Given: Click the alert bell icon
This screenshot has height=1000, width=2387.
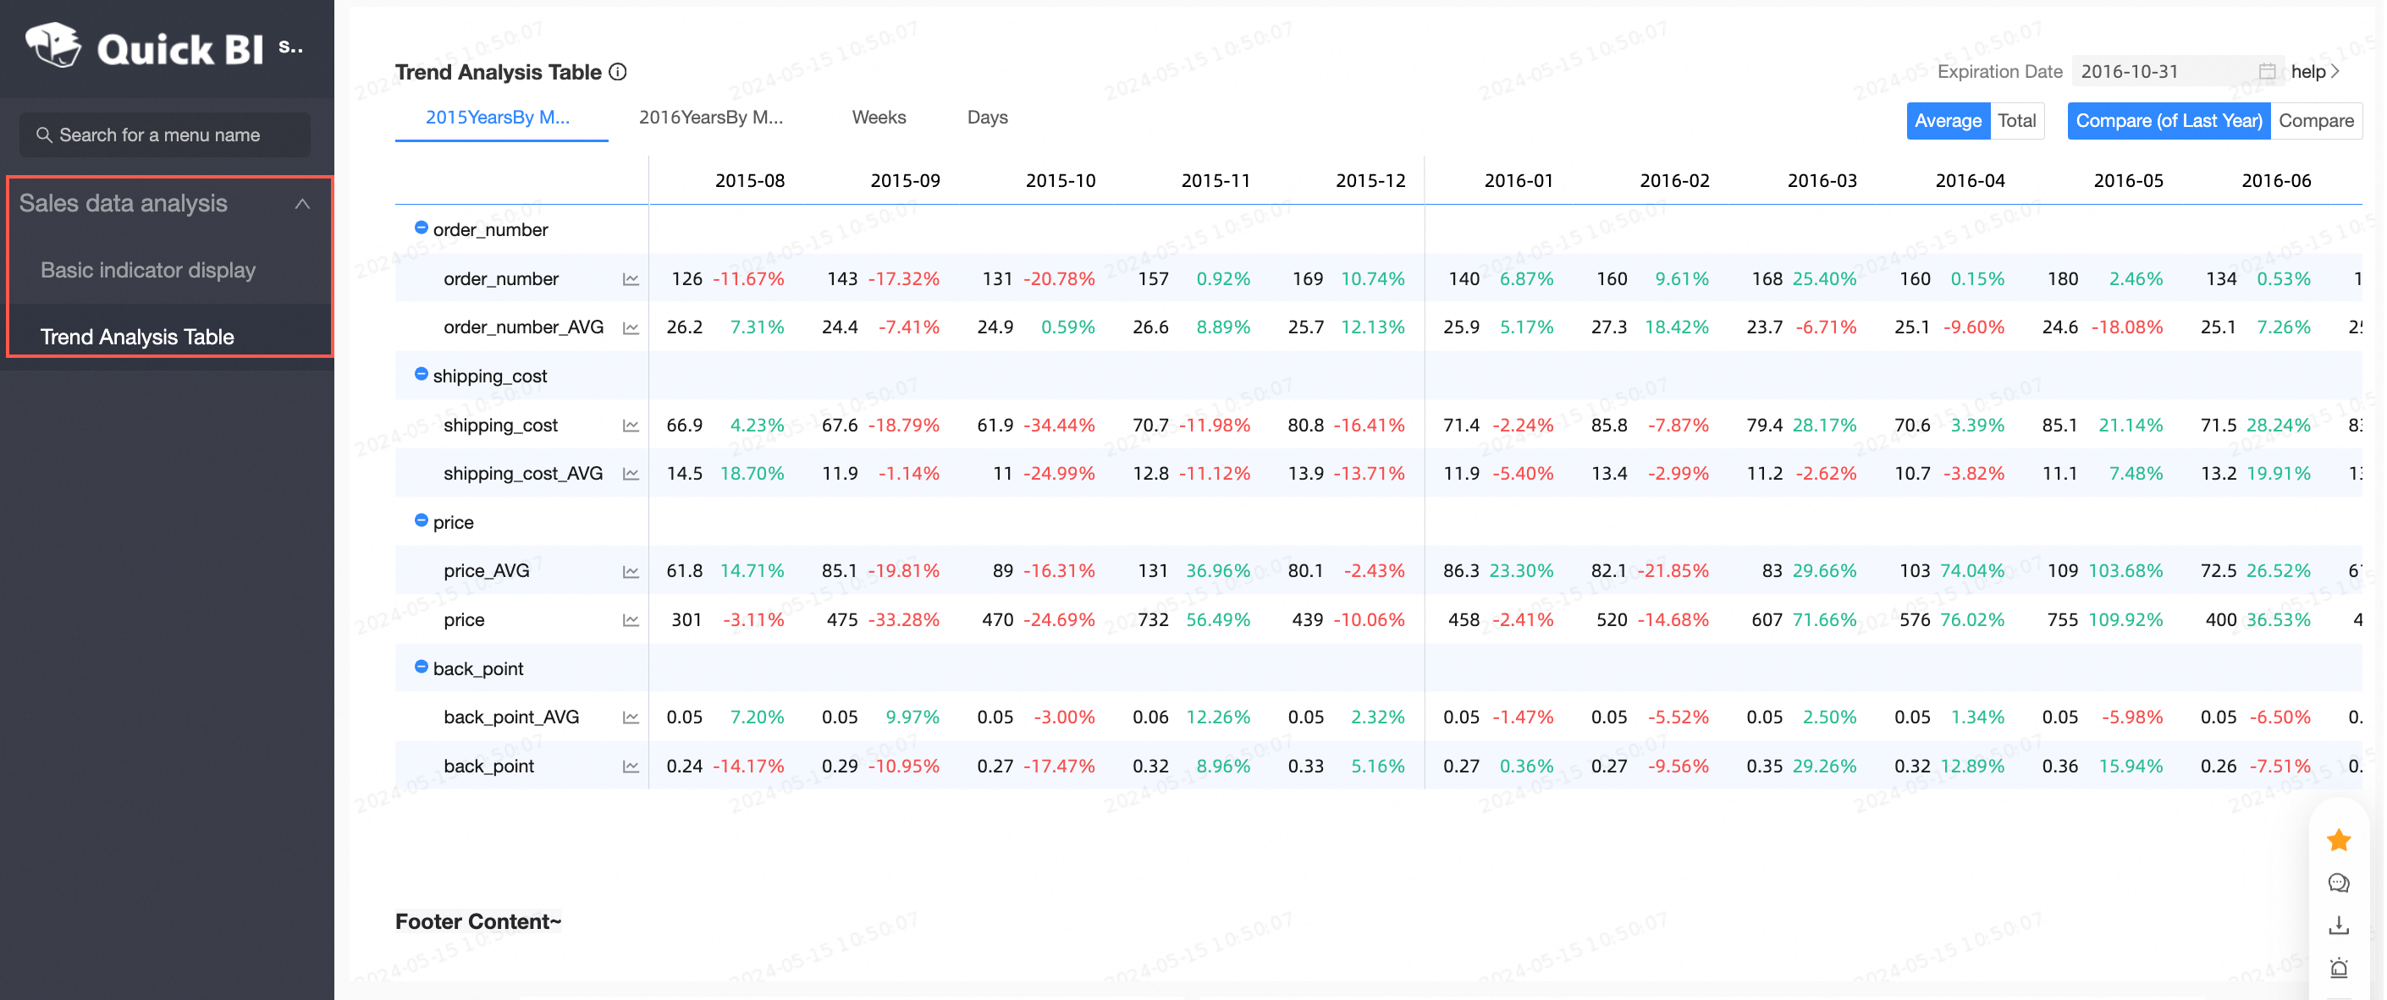Looking at the screenshot, I should coord(2338,969).
